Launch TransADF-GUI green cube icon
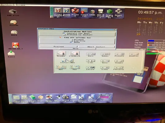 (109, 14)
